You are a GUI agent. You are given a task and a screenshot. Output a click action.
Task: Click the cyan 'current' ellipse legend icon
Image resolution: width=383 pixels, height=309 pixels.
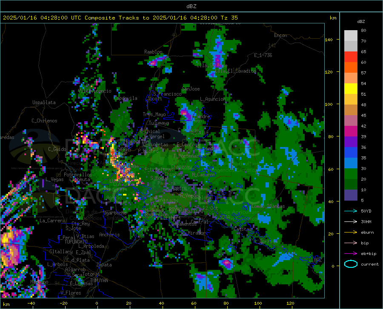pyautogui.click(x=351, y=264)
